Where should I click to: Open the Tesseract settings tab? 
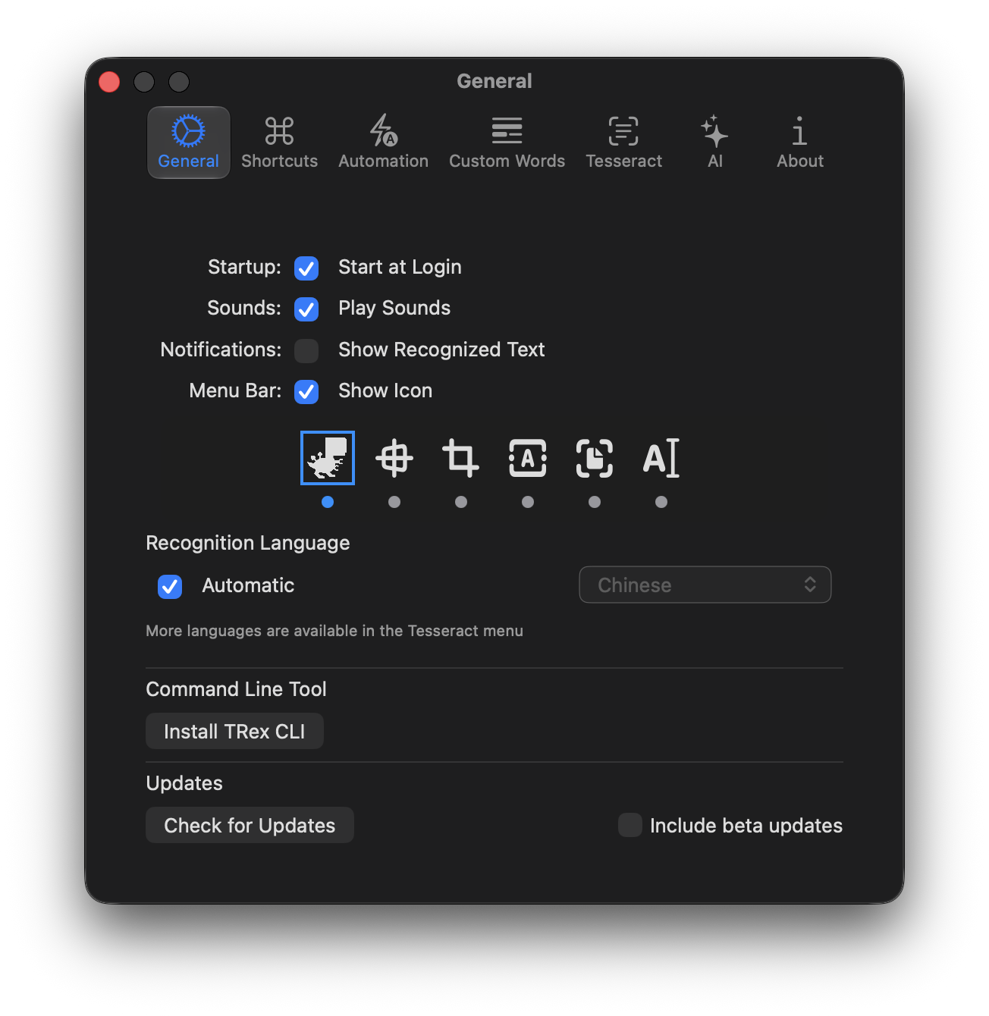(x=623, y=143)
